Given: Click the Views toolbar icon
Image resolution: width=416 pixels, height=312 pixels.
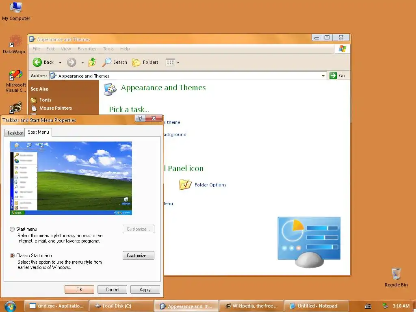Looking at the screenshot, I should coord(170,62).
